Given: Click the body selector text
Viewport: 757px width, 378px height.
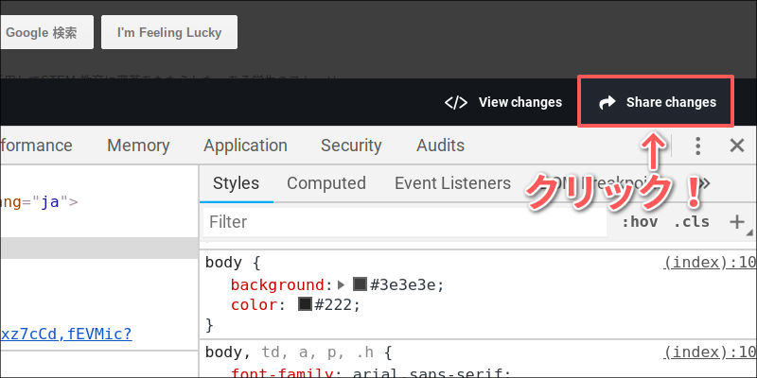Looking at the screenshot, I should 223,263.
